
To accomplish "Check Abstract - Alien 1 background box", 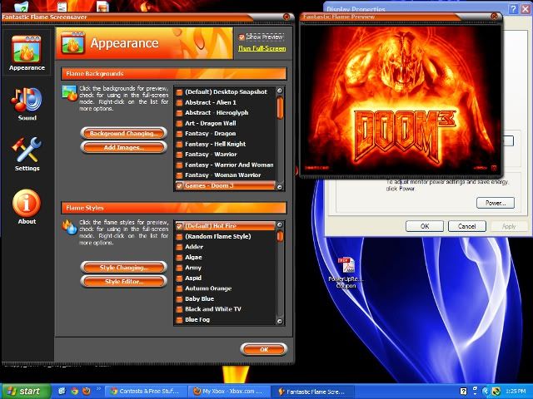I will (179, 103).
